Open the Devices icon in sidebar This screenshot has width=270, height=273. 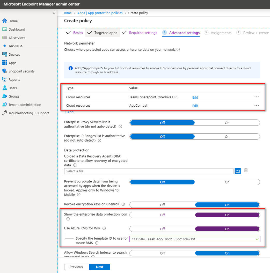point(5,54)
